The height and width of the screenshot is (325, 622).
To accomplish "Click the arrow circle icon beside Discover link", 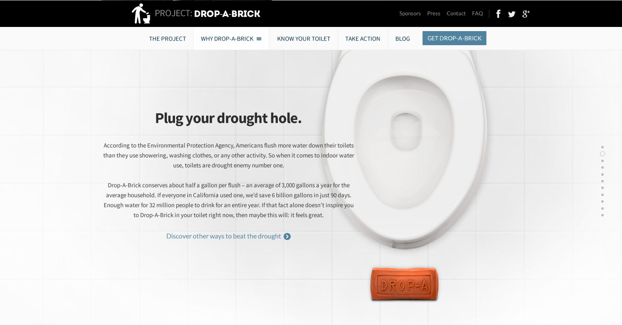I will (x=287, y=236).
